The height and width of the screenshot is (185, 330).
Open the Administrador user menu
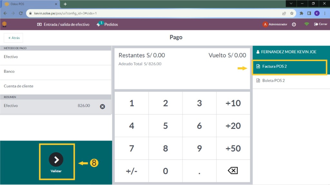click(275, 24)
